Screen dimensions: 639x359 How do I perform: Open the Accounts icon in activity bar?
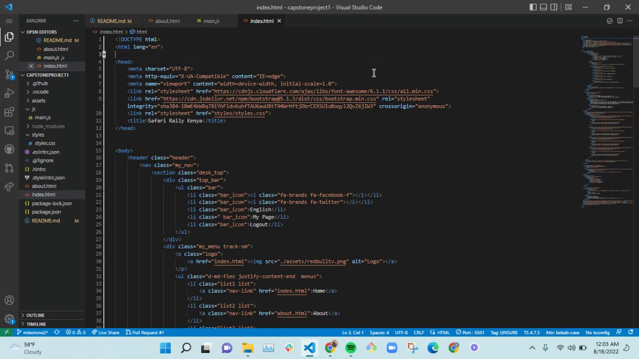pos(9,300)
